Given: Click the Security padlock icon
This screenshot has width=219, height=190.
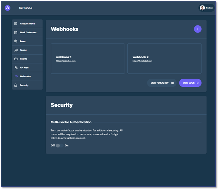Looking at the screenshot, I should coord(16,85).
